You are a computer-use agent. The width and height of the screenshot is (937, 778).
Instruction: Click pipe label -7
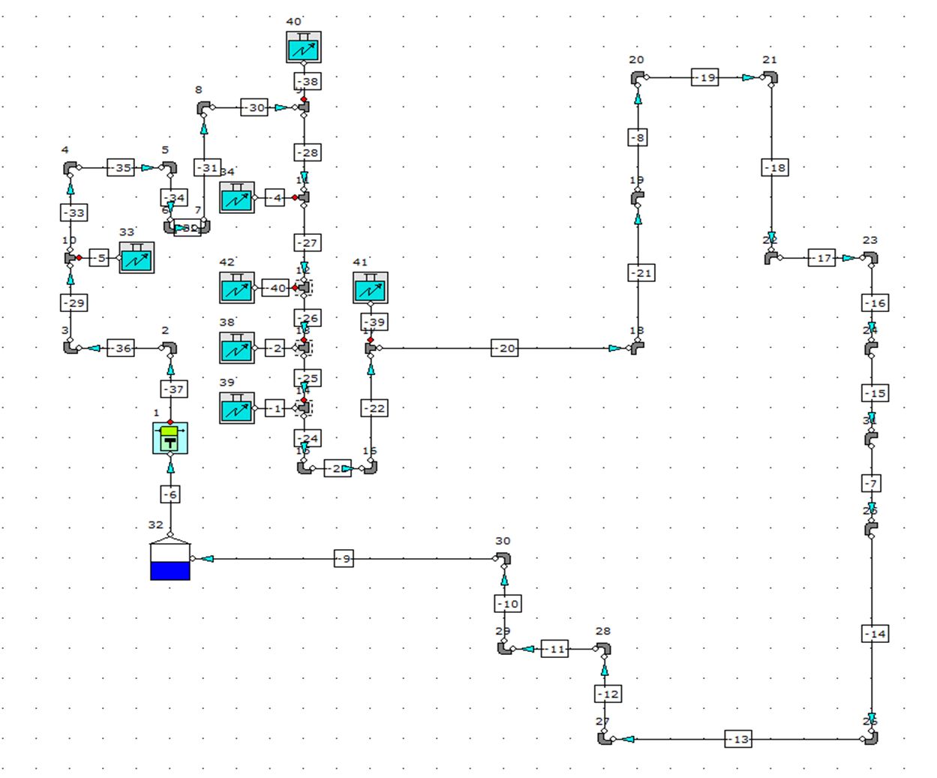pyautogui.click(x=871, y=483)
